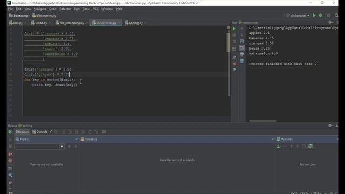This screenshot has height=194, width=345.
Task: Click 'bananas 2.75' output line
Action: 261,38
